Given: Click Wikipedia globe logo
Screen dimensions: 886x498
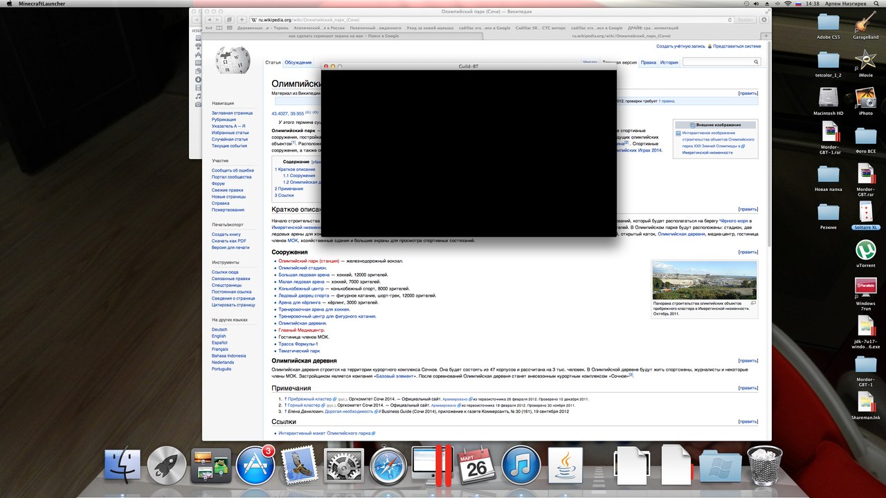Looking at the screenshot, I should pos(231,61).
